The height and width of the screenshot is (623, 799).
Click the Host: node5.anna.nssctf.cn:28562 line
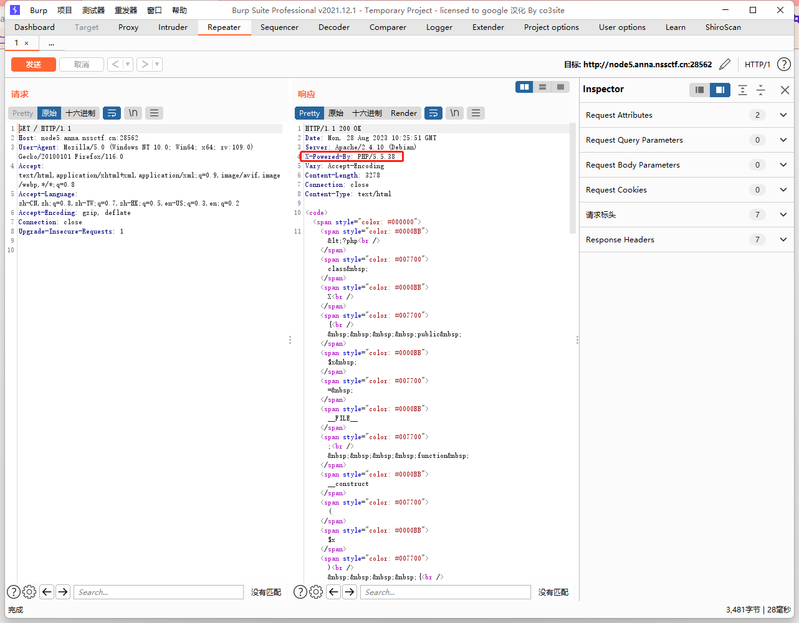(79, 138)
